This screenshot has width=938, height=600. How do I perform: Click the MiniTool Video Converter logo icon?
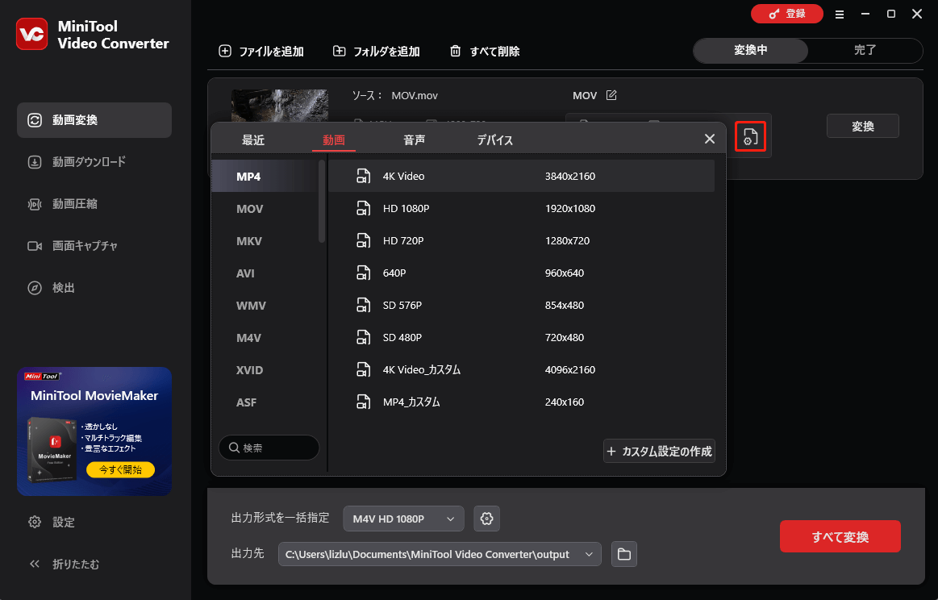click(31, 34)
